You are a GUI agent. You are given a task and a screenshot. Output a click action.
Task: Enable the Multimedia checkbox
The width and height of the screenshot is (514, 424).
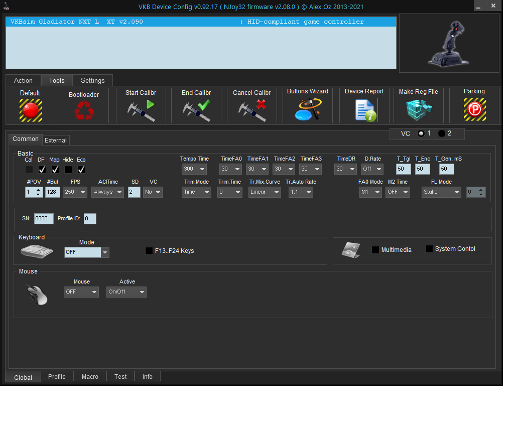point(375,250)
